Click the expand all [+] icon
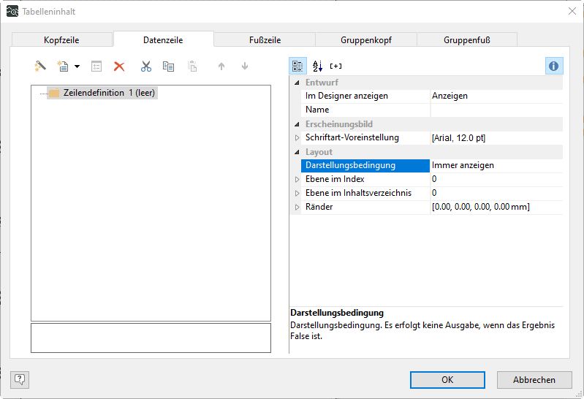Screen dimensions: 584x399 pos(335,66)
